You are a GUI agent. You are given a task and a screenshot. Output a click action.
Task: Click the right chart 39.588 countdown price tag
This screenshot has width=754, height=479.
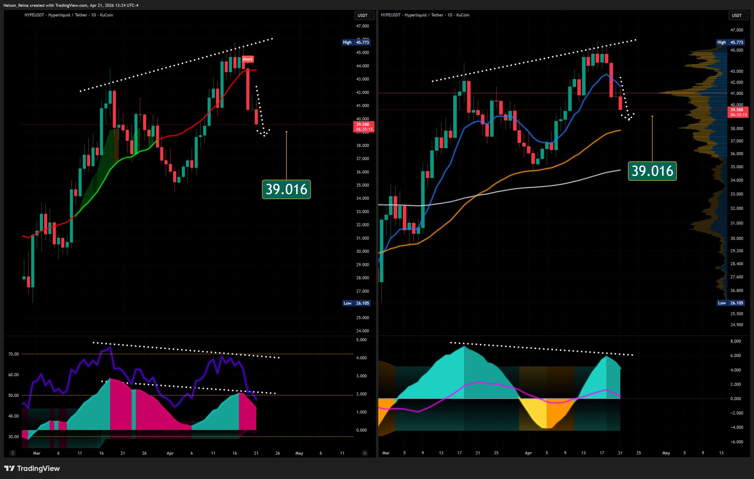point(738,112)
